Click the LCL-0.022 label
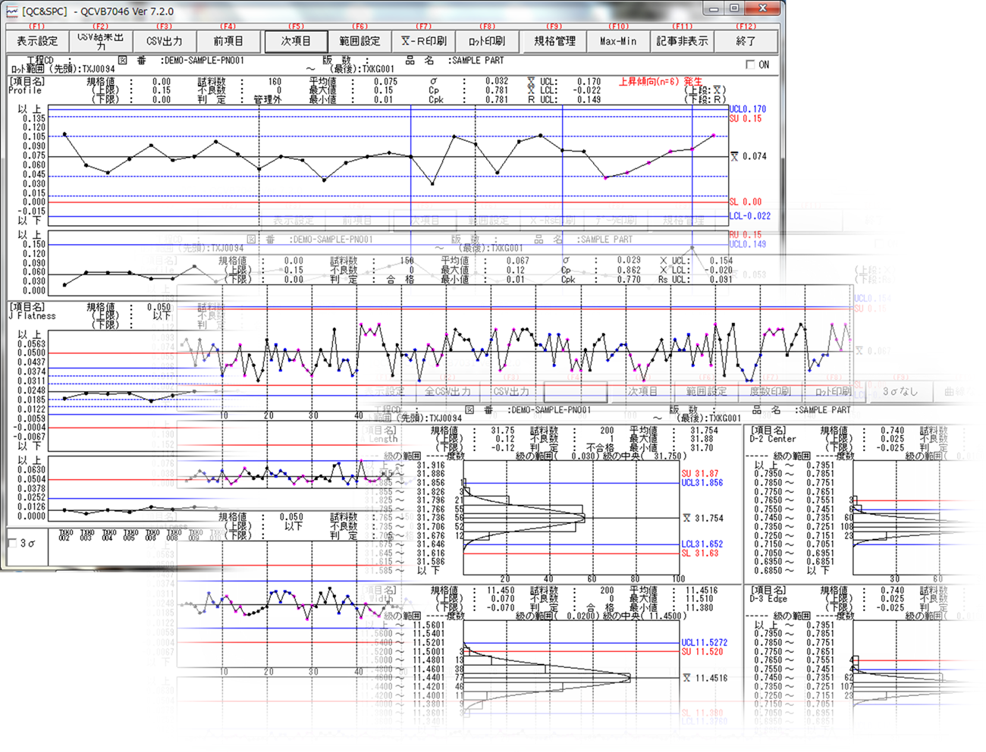This screenshot has height=752, width=986. tap(749, 216)
